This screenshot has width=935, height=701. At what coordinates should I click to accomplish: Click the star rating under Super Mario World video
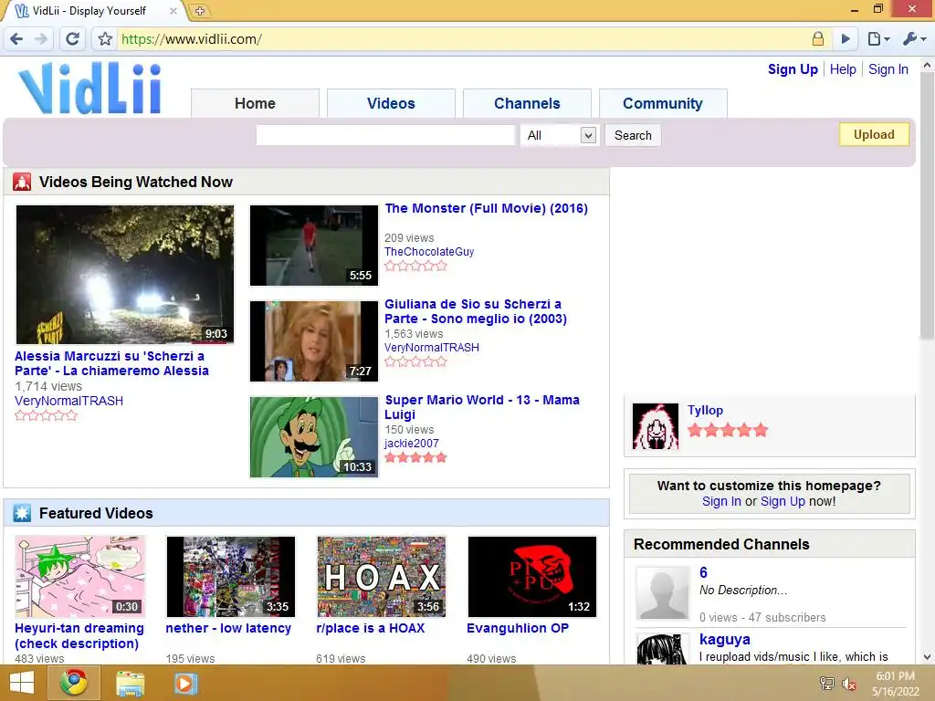[415, 457]
